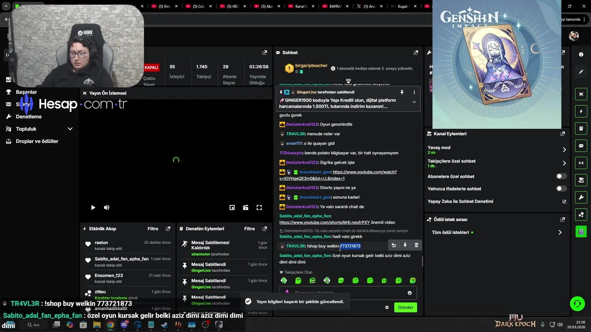Screen dimensions: 591x332
Task: Open the Denetim Eylemleri Filtre
Action: point(249,229)
